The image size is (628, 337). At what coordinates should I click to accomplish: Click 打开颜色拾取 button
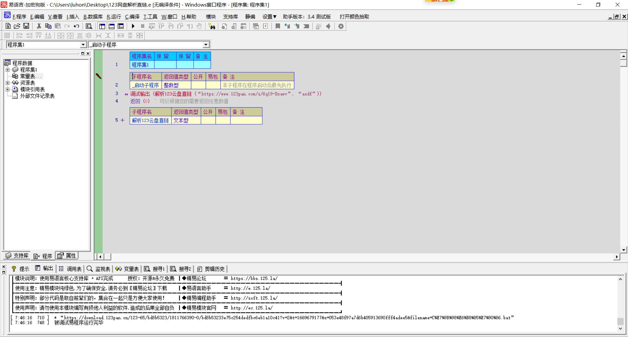pyautogui.click(x=354, y=17)
